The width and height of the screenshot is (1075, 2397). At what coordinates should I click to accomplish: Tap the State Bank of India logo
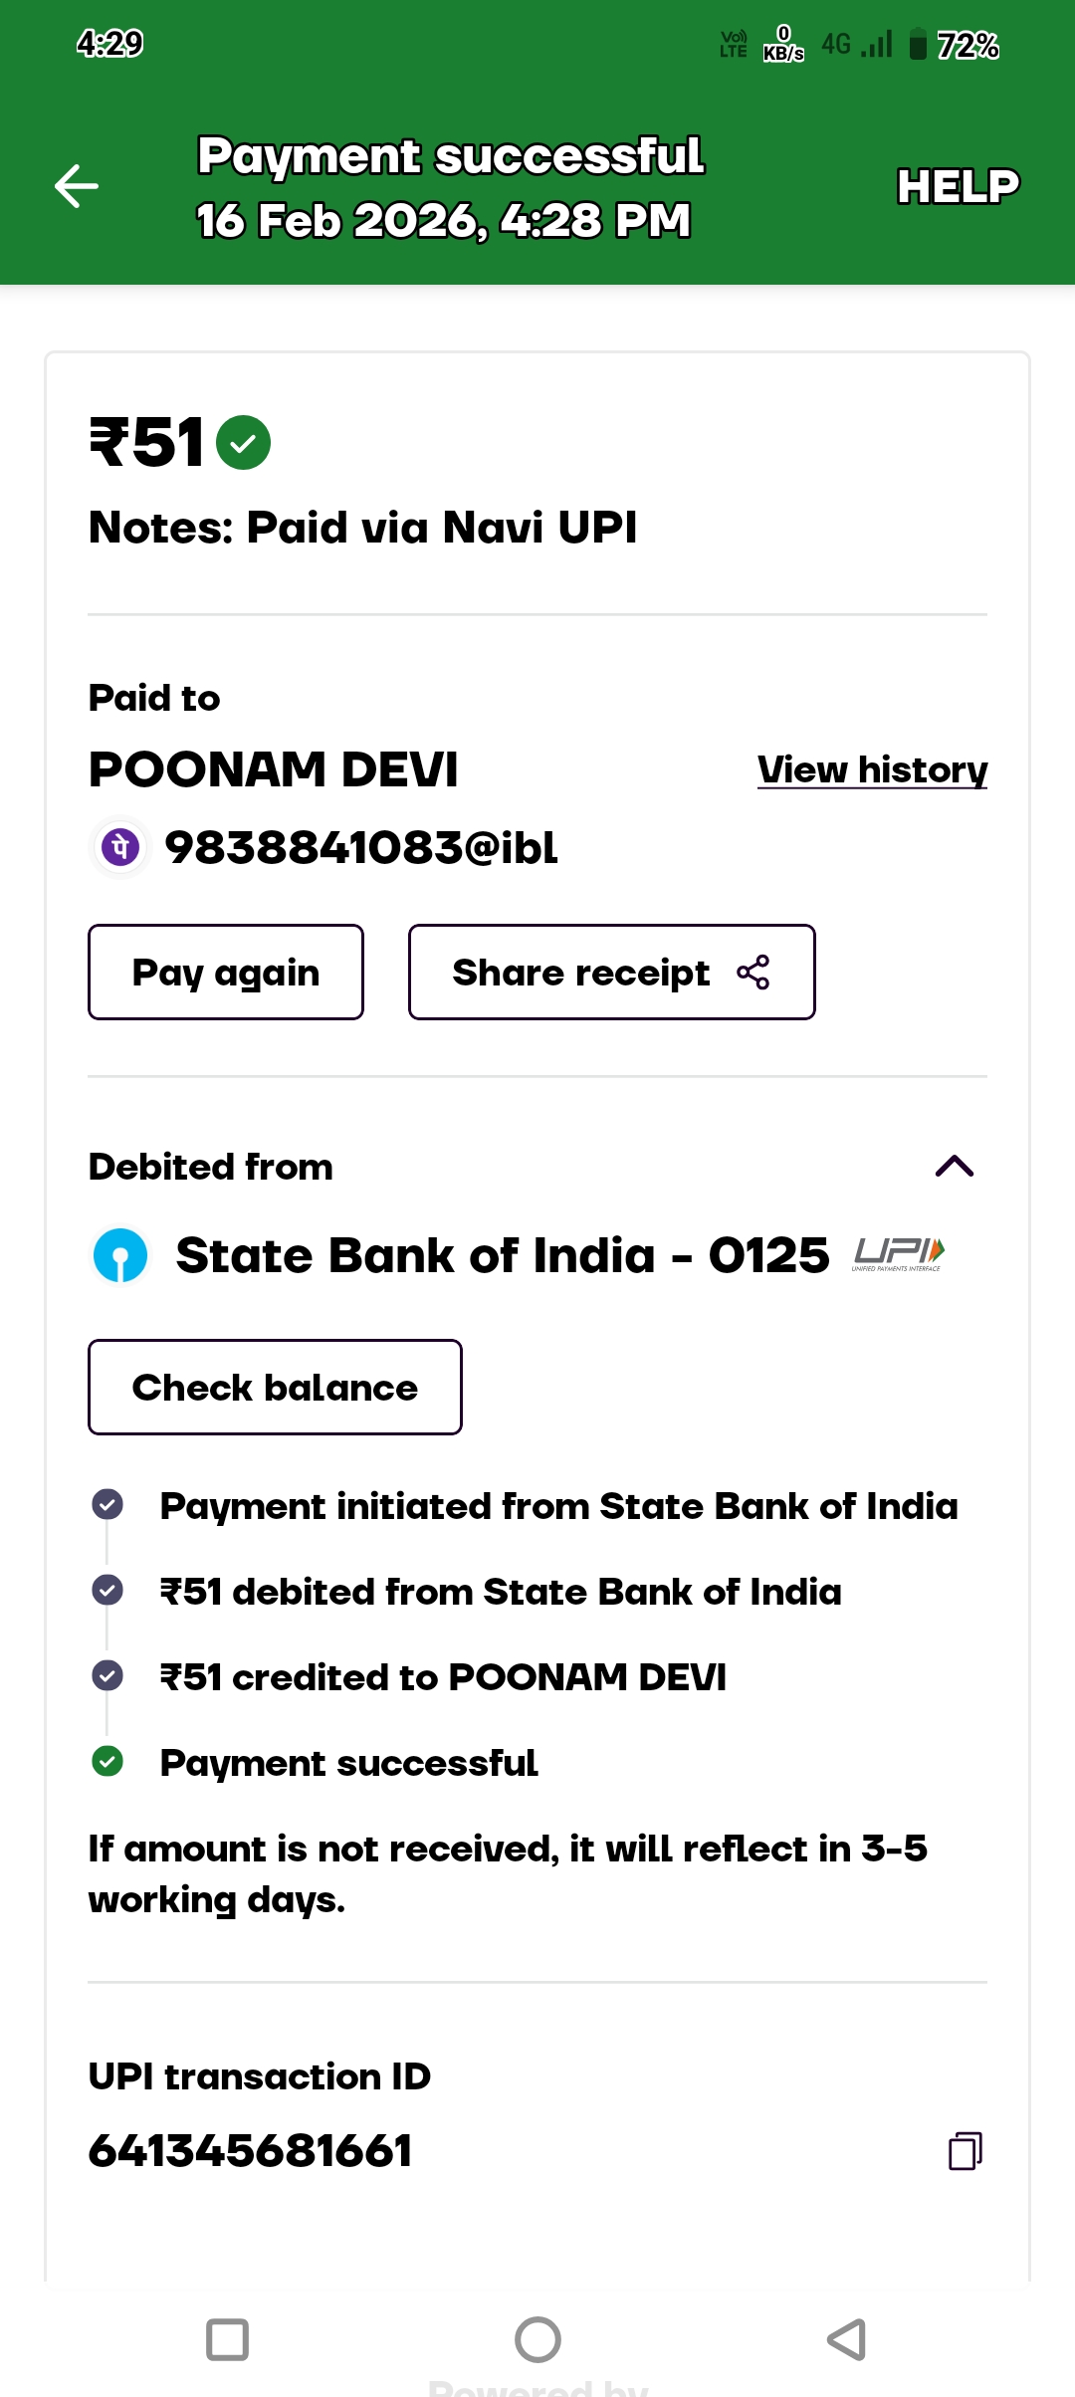pos(120,1255)
